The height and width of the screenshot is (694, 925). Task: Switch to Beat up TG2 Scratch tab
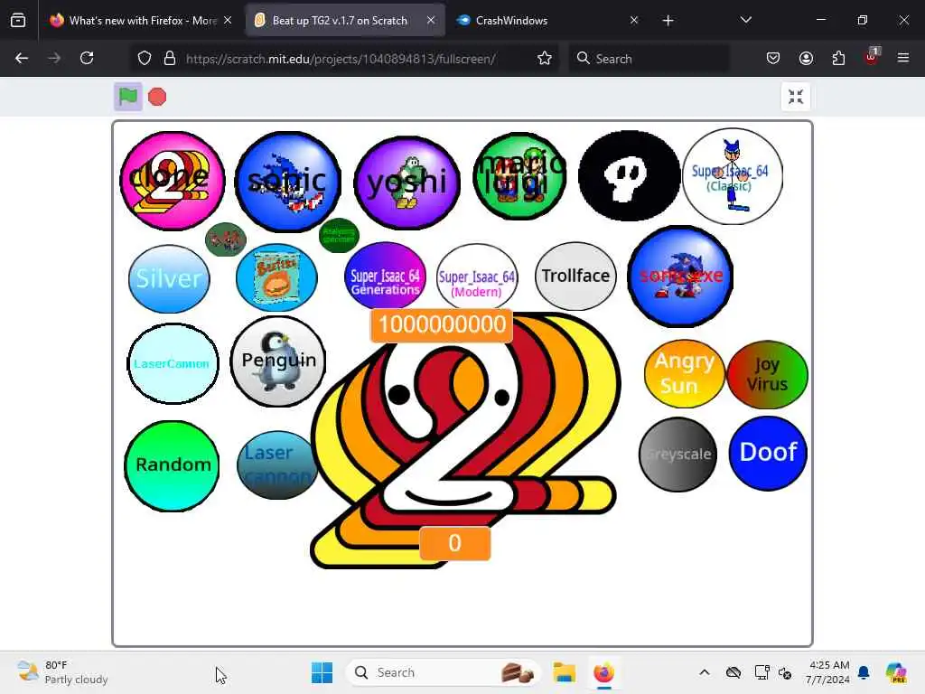coord(345,21)
